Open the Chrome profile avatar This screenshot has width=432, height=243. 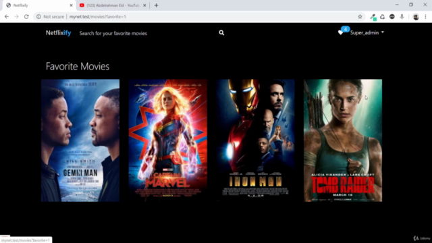coord(416,17)
